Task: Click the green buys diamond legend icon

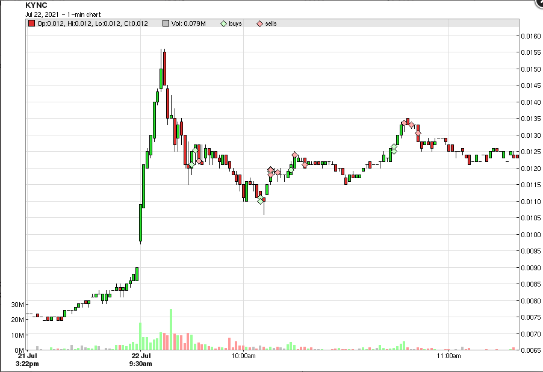Action: coord(224,23)
